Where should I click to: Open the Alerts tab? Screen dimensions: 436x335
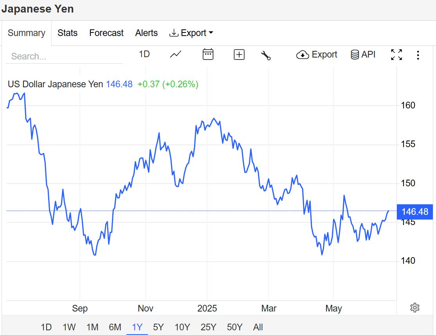click(x=146, y=33)
